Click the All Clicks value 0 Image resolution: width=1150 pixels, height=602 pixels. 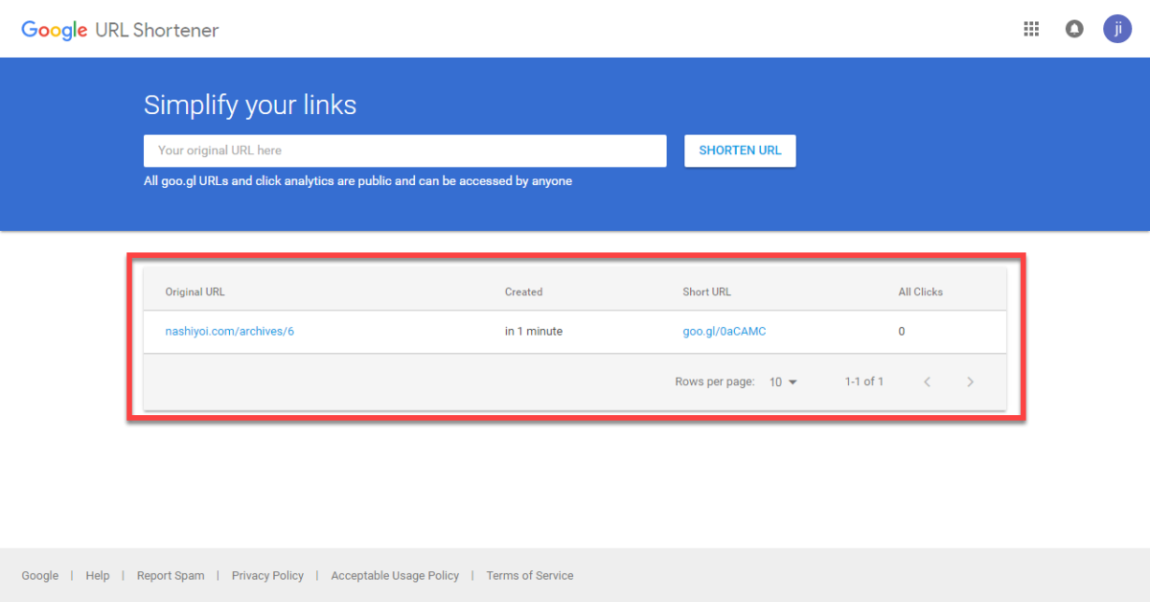(902, 332)
